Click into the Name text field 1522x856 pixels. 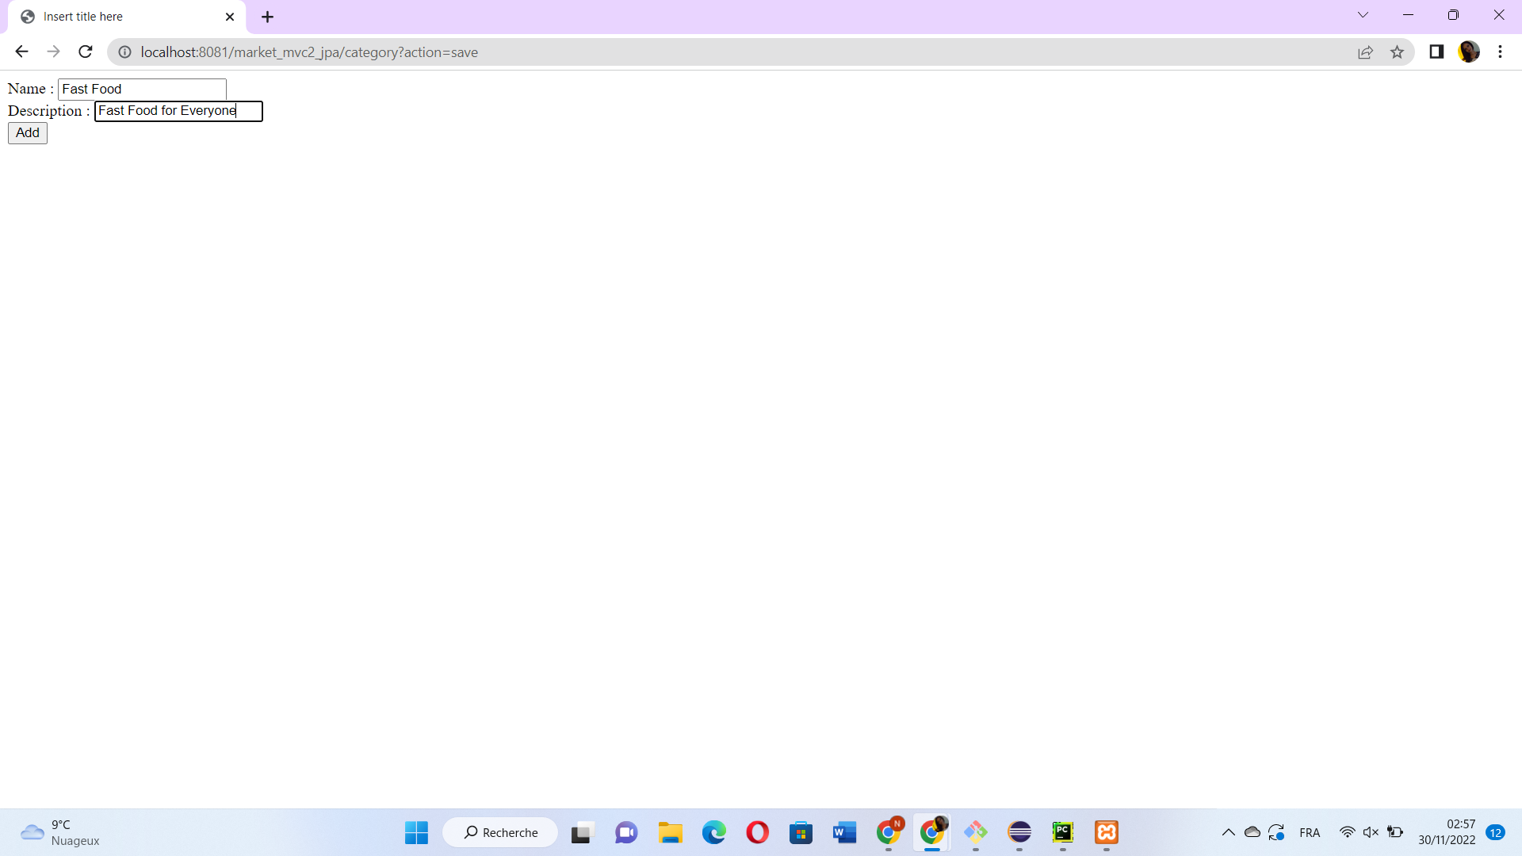coord(142,89)
